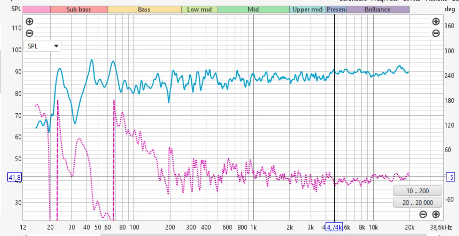Set frequency range to 10 .. 200

coord(418,191)
